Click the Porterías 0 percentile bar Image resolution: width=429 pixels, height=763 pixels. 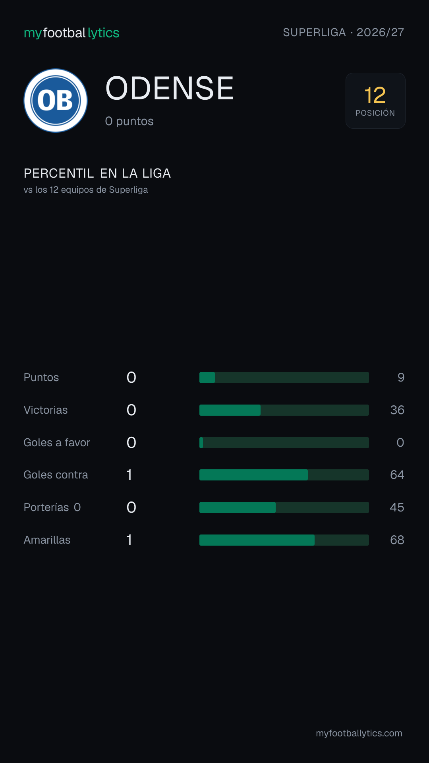284,507
